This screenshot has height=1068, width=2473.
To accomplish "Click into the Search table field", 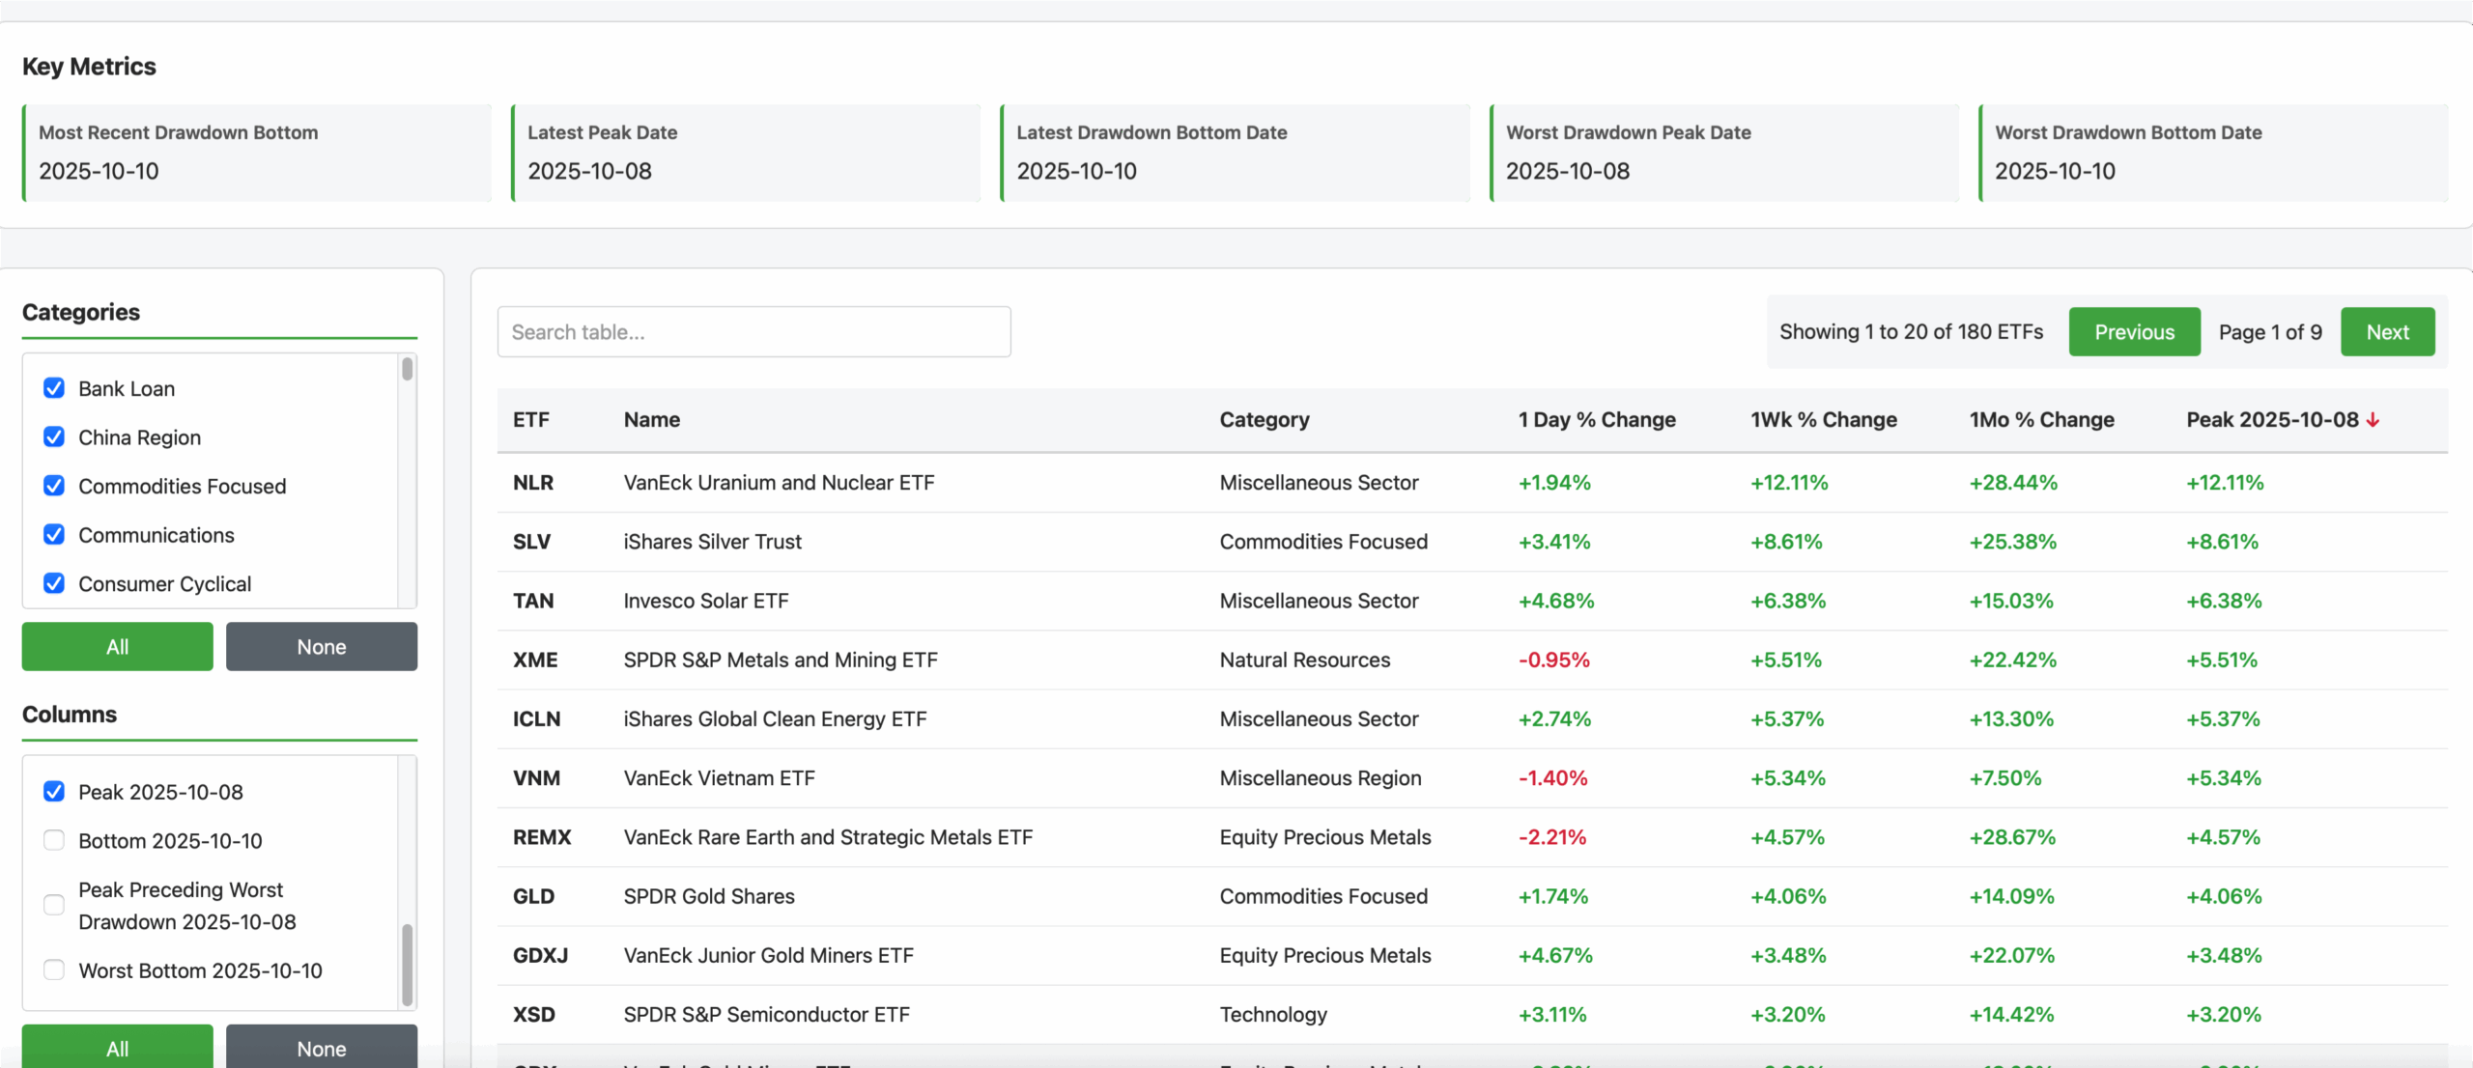I will point(753,332).
